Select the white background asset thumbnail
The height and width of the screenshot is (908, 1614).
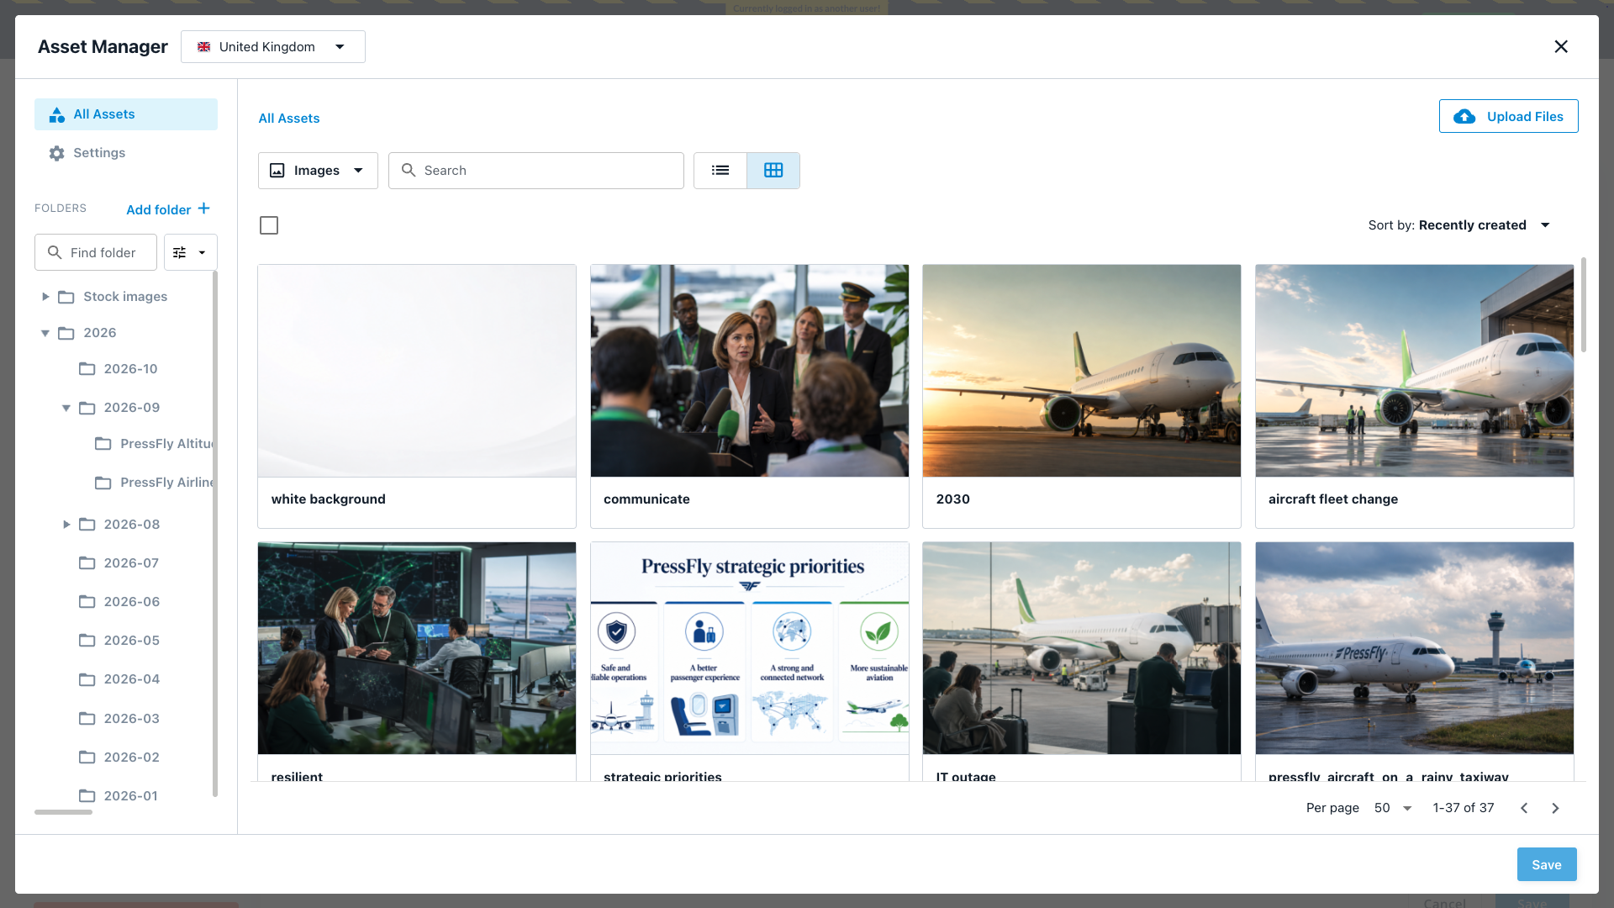coord(417,371)
